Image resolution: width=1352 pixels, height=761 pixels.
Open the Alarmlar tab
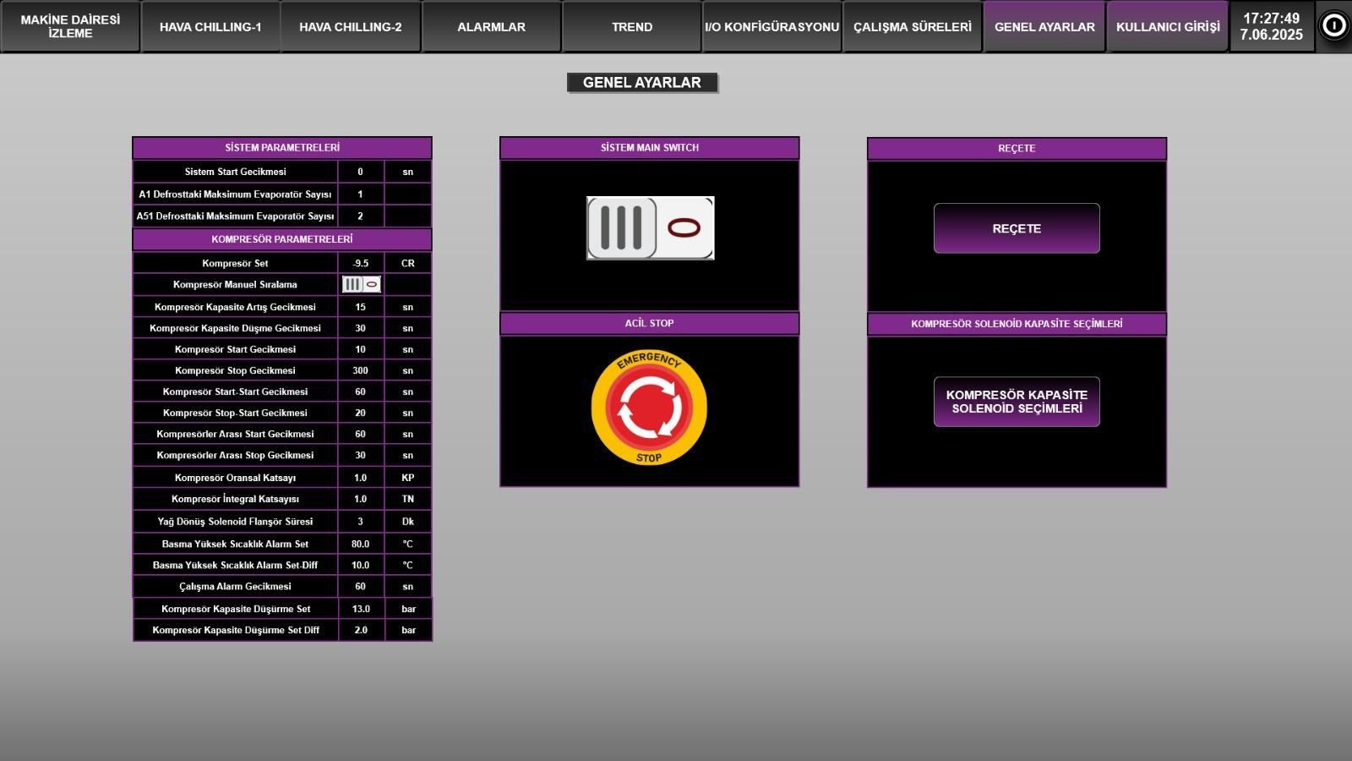(491, 26)
